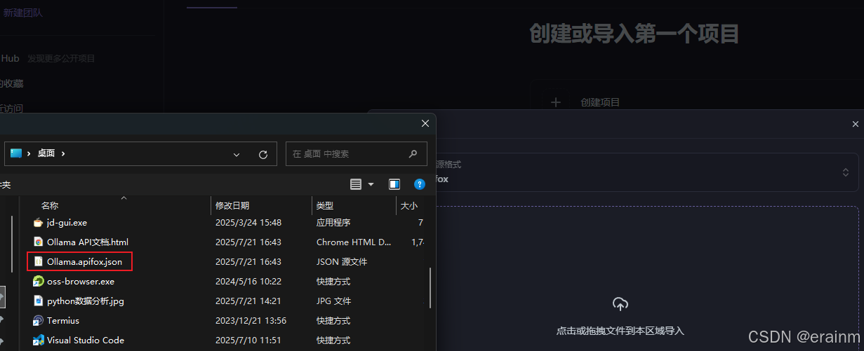Viewport: 864px width, 351px height.
Task: Click the Chrome HTML D... type cell
Action: pos(354,242)
